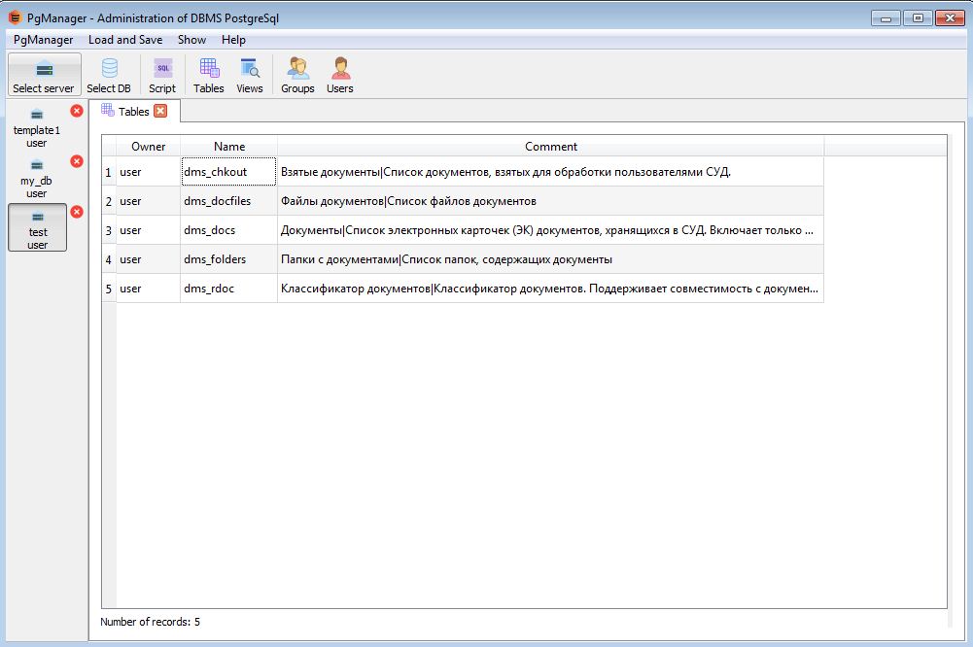Open the PgManager menu
This screenshot has height=647, width=973.
coord(43,40)
